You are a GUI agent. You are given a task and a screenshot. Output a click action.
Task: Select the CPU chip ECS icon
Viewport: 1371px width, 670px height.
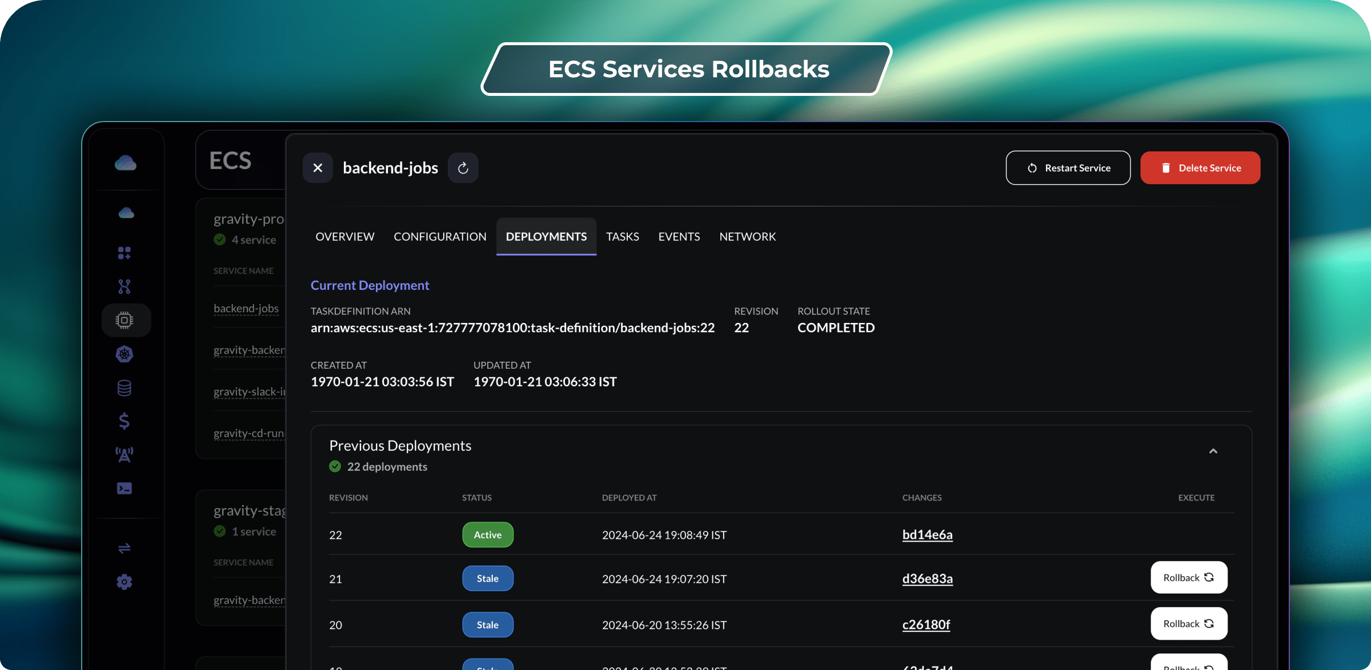point(125,320)
